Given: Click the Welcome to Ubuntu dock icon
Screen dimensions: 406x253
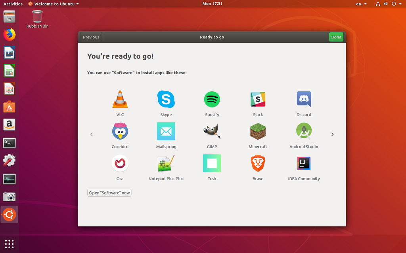Looking at the screenshot, I should click(x=10, y=215).
